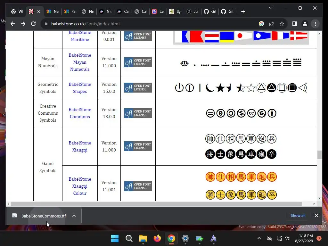Open the BabelStone Maritime font link
Viewport: 328px width, 246px height.
[x=80, y=36]
